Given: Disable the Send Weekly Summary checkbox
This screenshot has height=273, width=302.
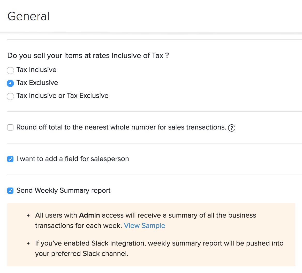Looking at the screenshot, I should pos(10,191).
